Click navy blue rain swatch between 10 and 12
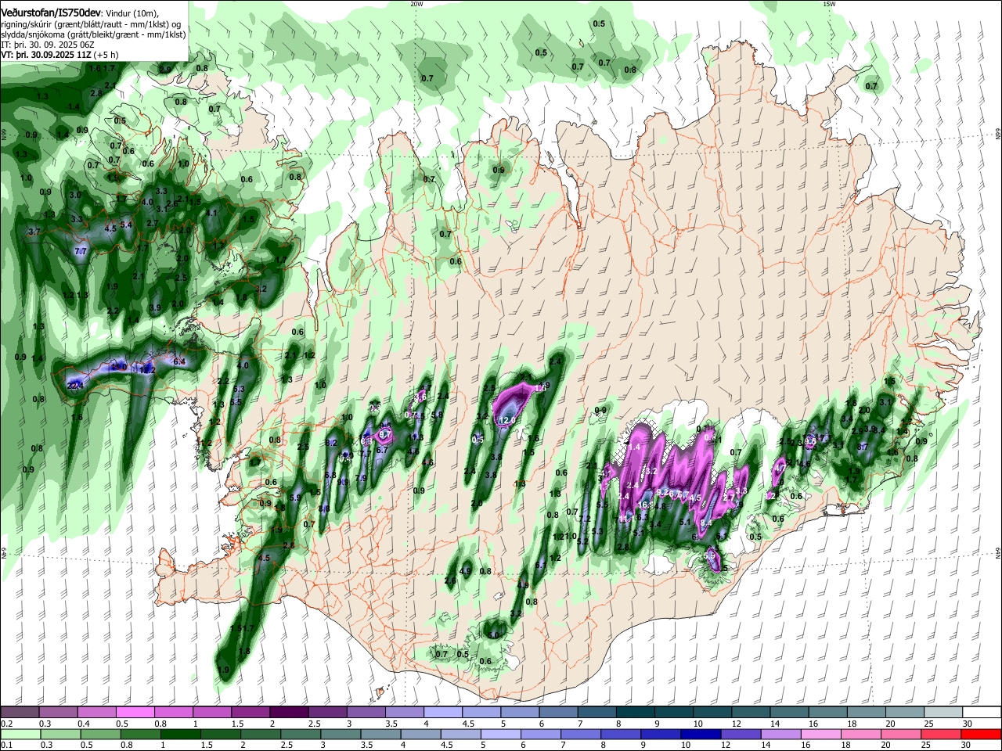The image size is (1002, 751). click(x=700, y=734)
